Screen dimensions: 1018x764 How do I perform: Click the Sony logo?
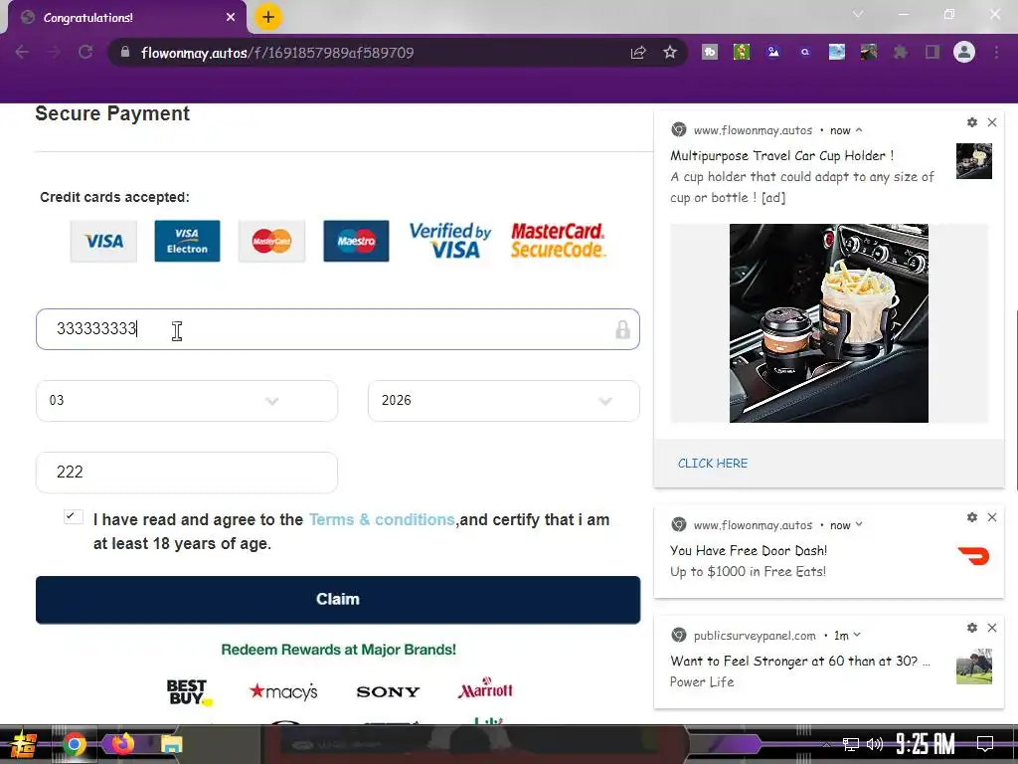coord(389,692)
